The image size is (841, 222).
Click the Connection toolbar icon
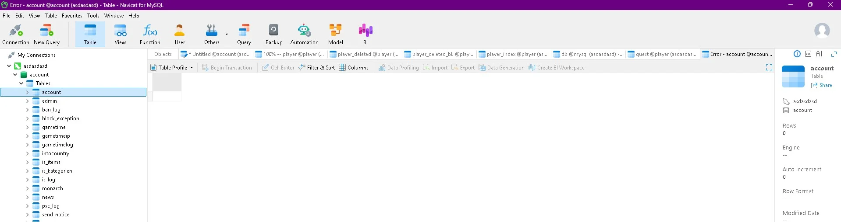click(16, 35)
